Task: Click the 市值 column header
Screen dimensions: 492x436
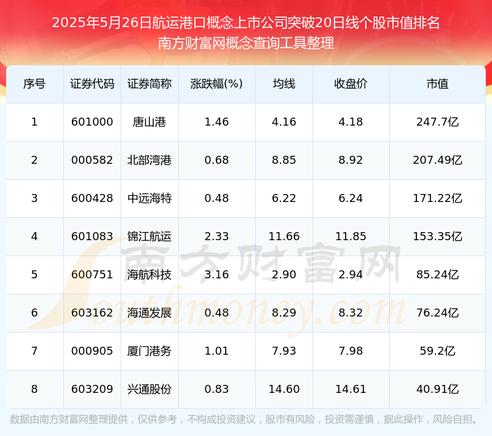Action: point(437,84)
